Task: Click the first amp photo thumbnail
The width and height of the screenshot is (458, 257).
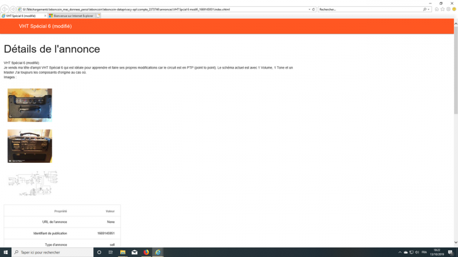Action: (x=30, y=105)
